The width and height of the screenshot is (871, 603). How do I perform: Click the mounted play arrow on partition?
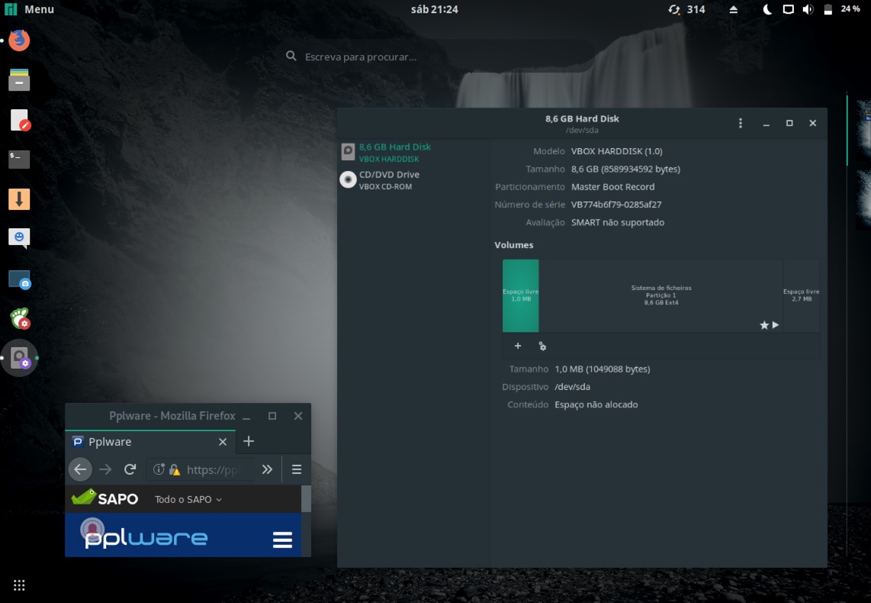pyautogui.click(x=776, y=325)
